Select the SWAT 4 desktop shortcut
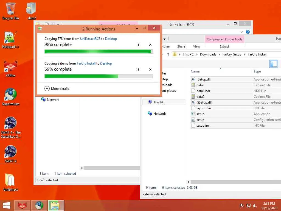Viewport: 281px width, 211px height. 11,154
